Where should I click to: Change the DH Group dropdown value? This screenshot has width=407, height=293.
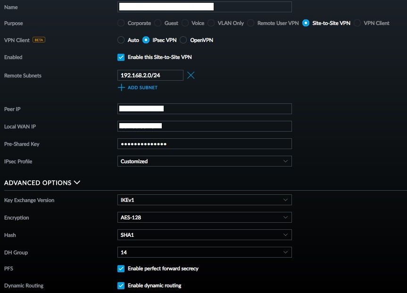click(x=204, y=252)
